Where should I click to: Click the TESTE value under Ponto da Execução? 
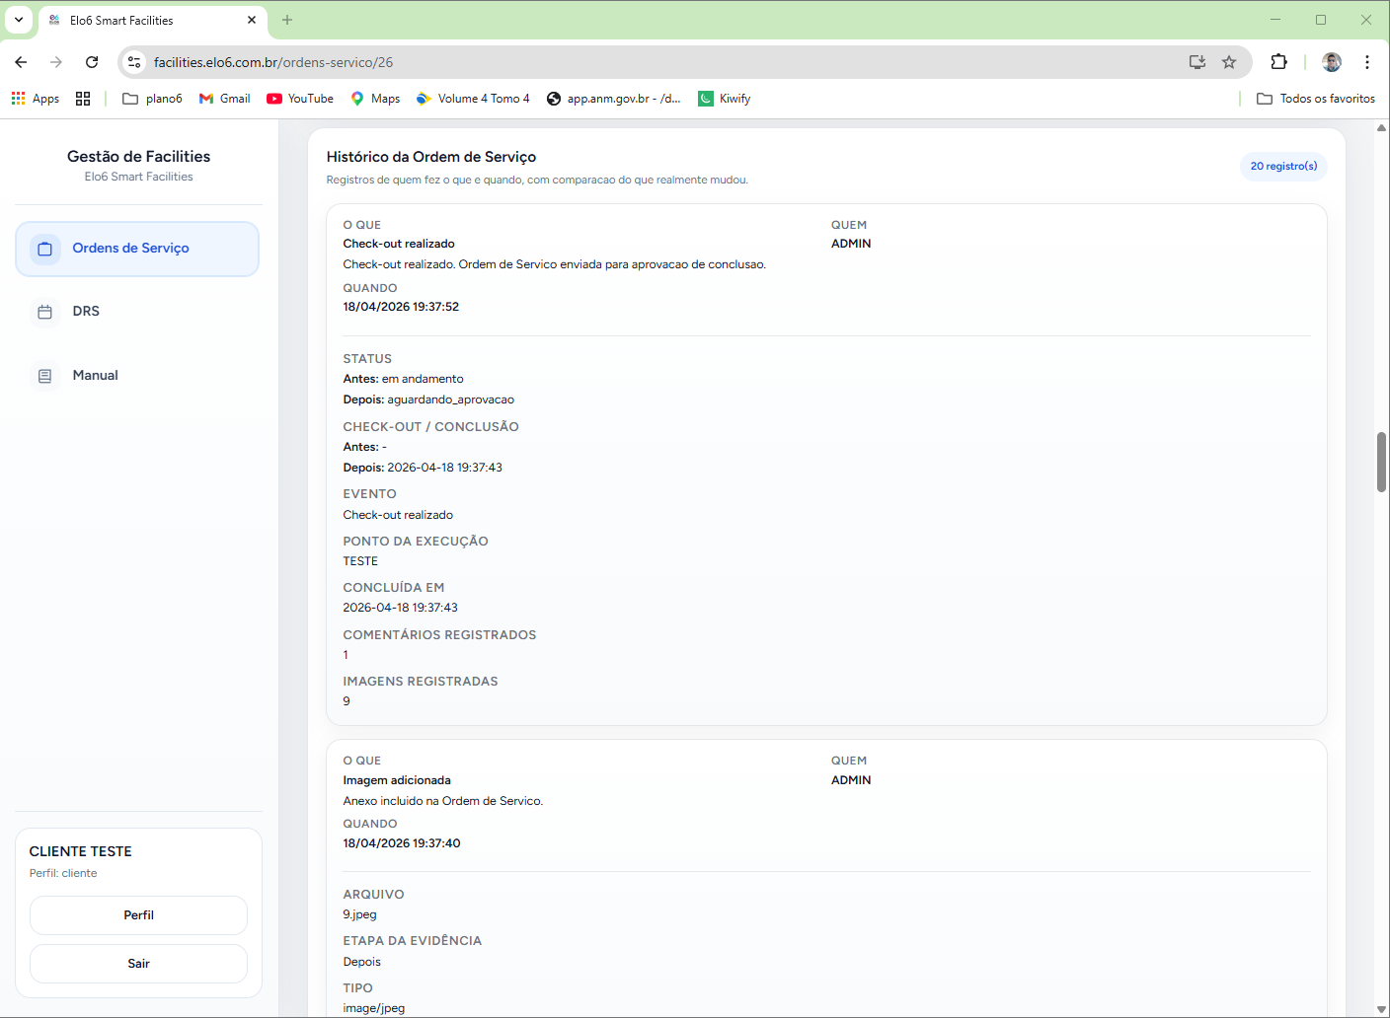(x=360, y=561)
